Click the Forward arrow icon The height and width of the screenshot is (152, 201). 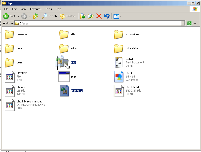pos(24,16)
